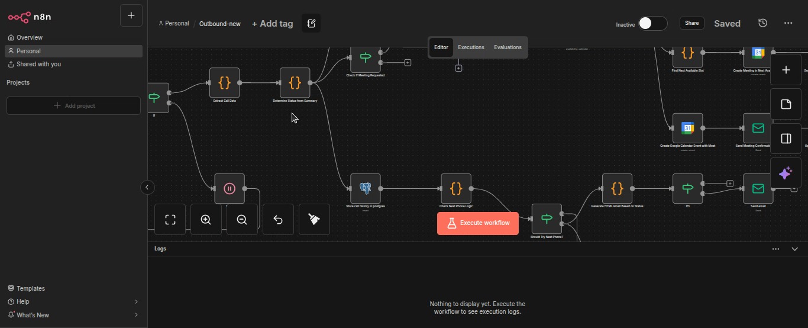Select the Check If Meeting Requested node
Image resolution: width=808 pixels, height=328 pixels.
click(366, 58)
